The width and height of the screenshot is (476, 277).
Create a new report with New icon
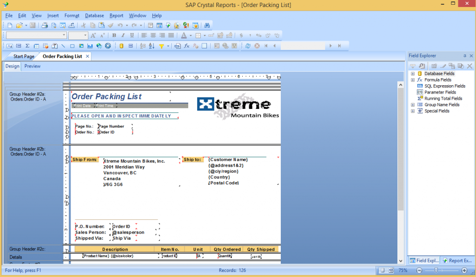(10, 26)
